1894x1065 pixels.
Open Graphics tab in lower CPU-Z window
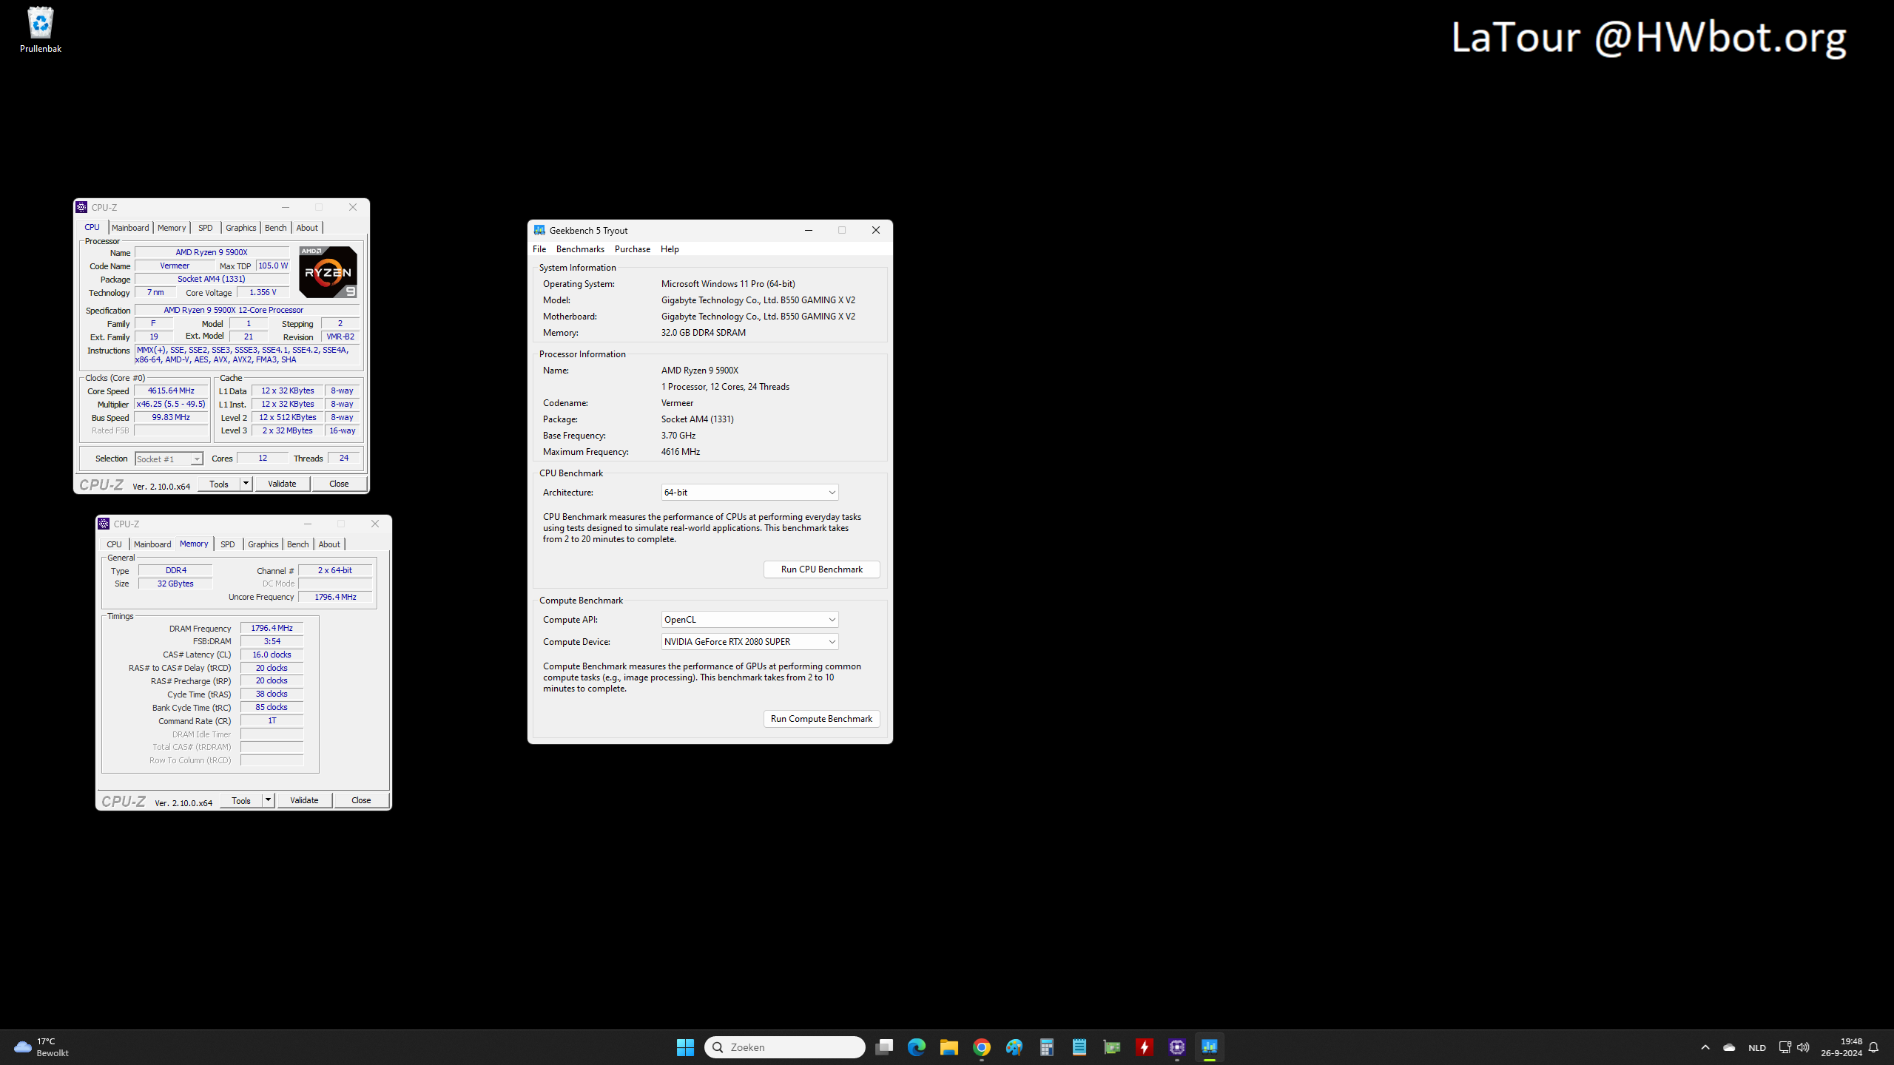pyautogui.click(x=263, y=544)
